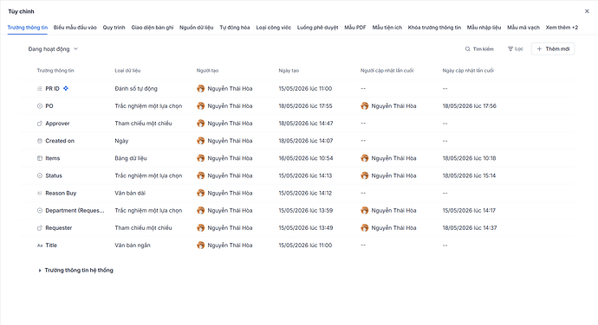The height and width of the screenshot is (325, 598).
Task: Click the Đánh số tự động data type
Action: pos(136,89)
